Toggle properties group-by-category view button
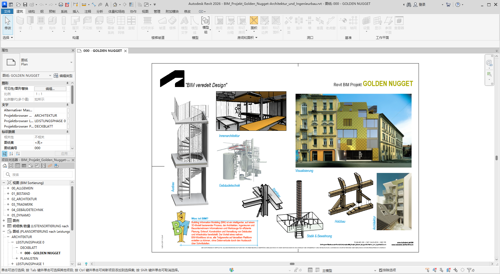The height and width of the screenshot is (274, 500). click(5, 153)
